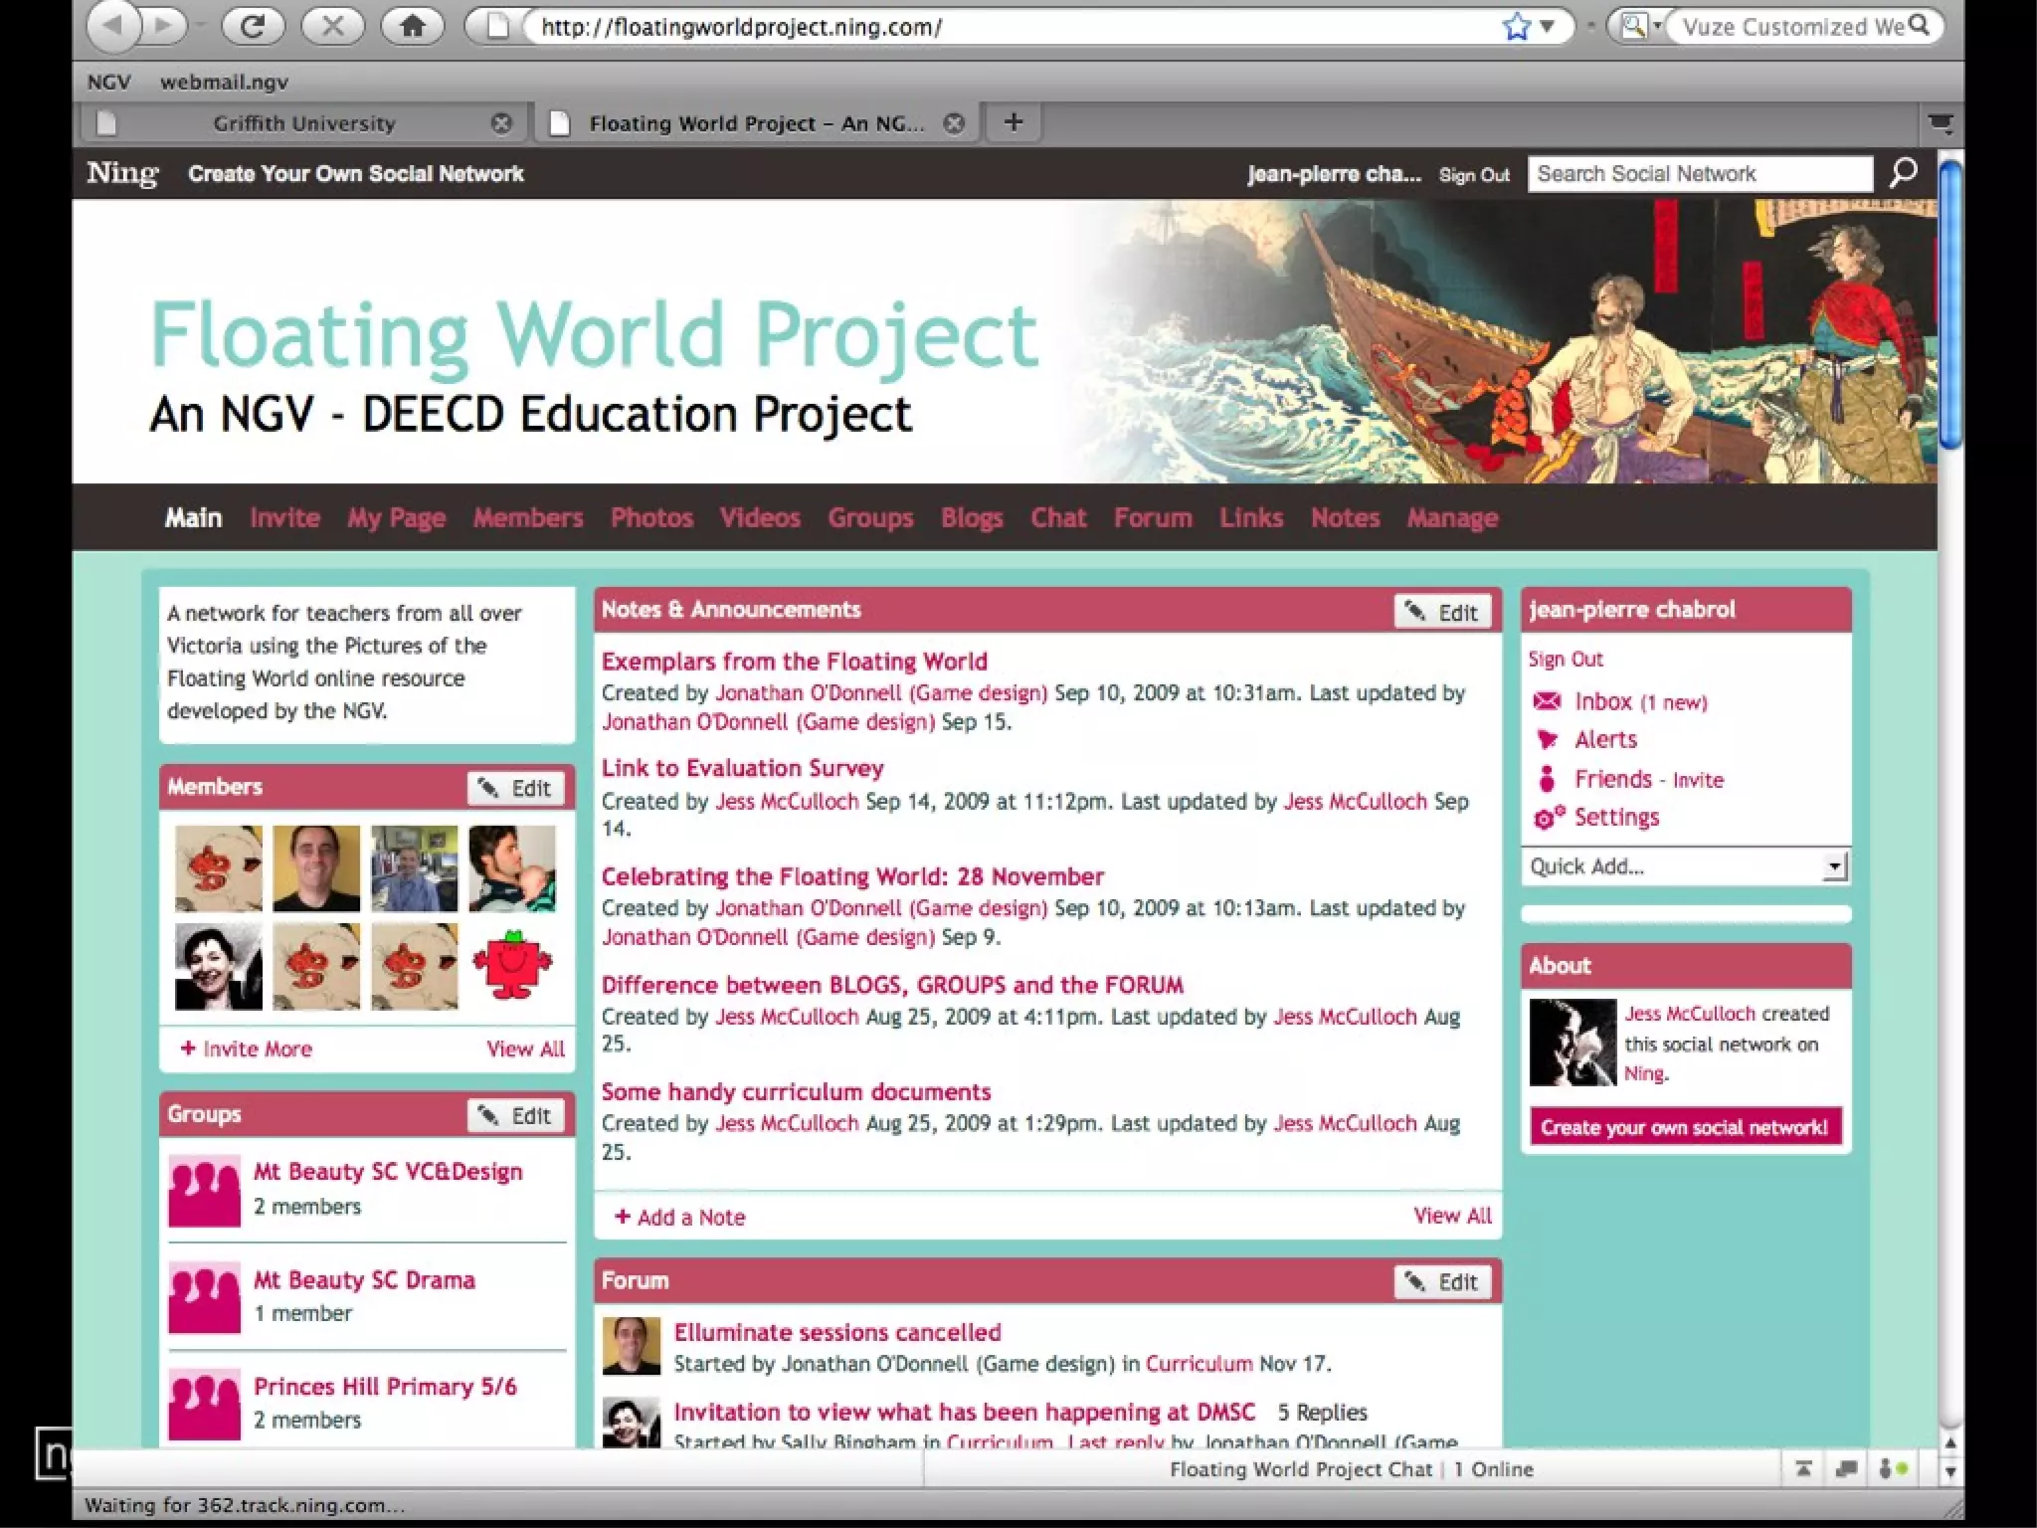This screenshot has width=2037, height=1528.
Task: Switch to the Griffith University tab
Action: (303, 123)
